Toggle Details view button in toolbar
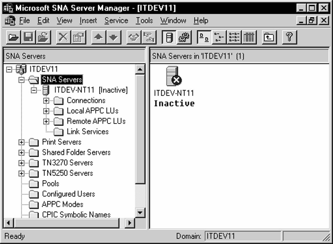 (x=248, y=38)
